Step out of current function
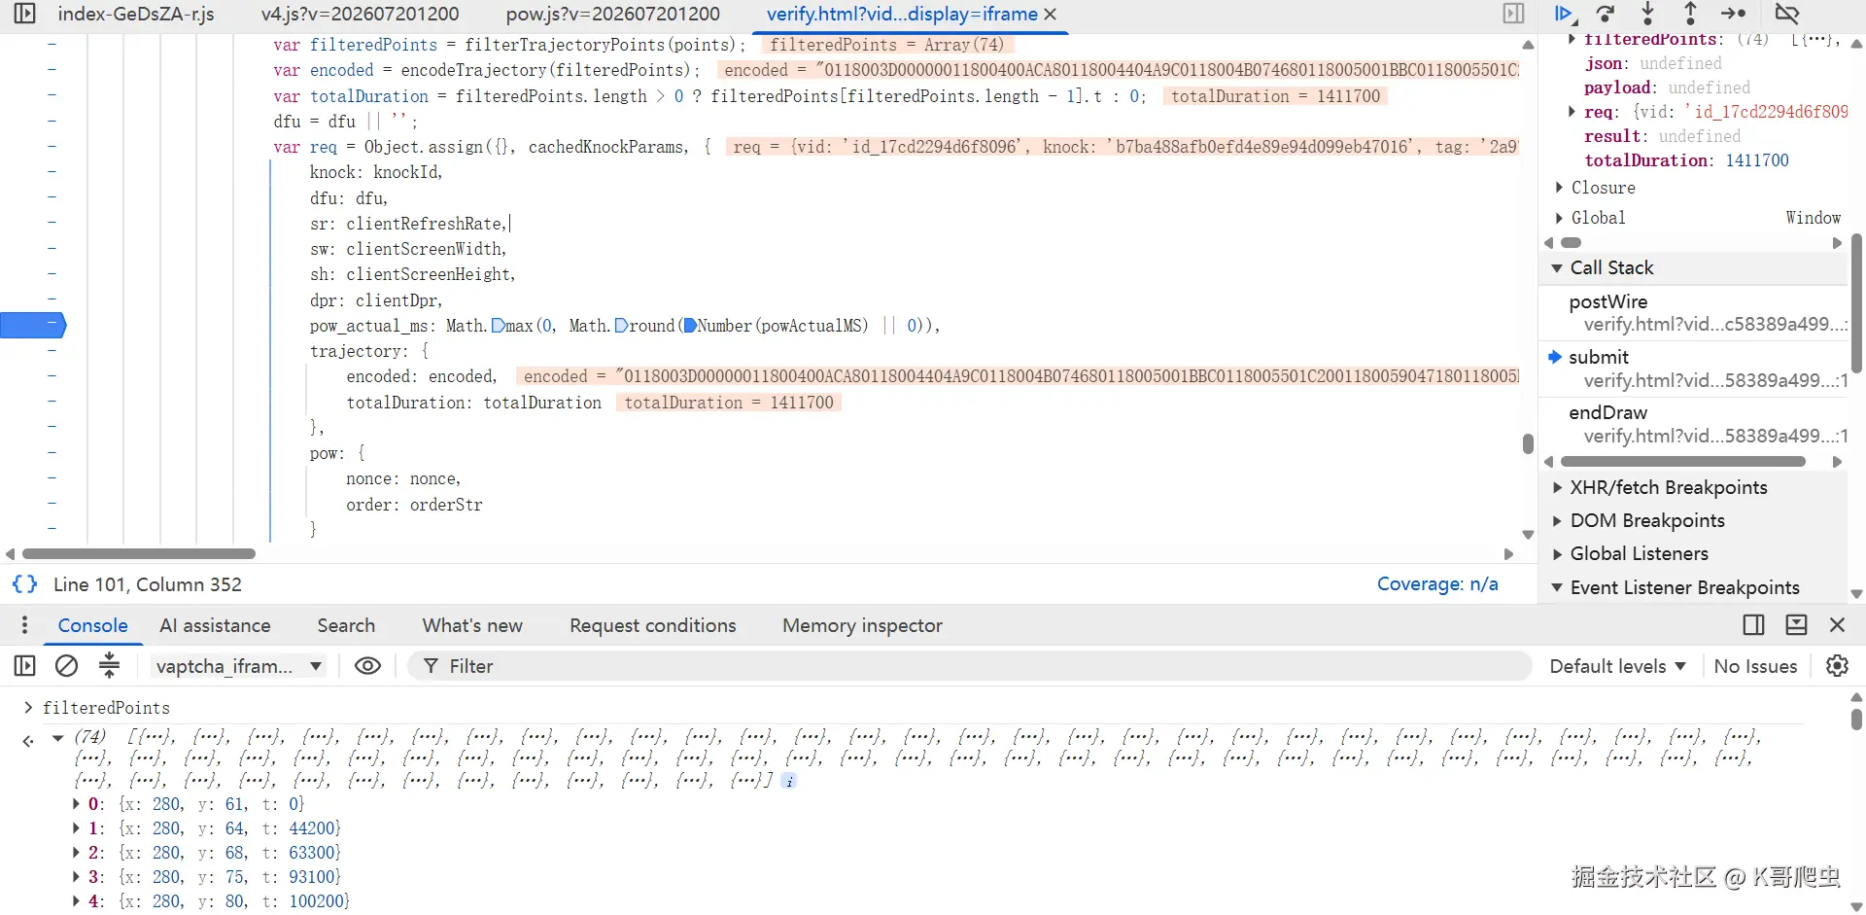Image resolution: width=1866 pixels, height=915 pixels. 1690,14
